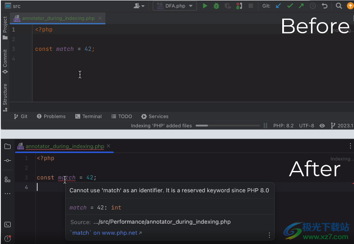The width and height of the screenshot is (354, 244).
Task: Open tooltip more actions vertical dots
Action: pyautogui.click(x=269, y=235)
